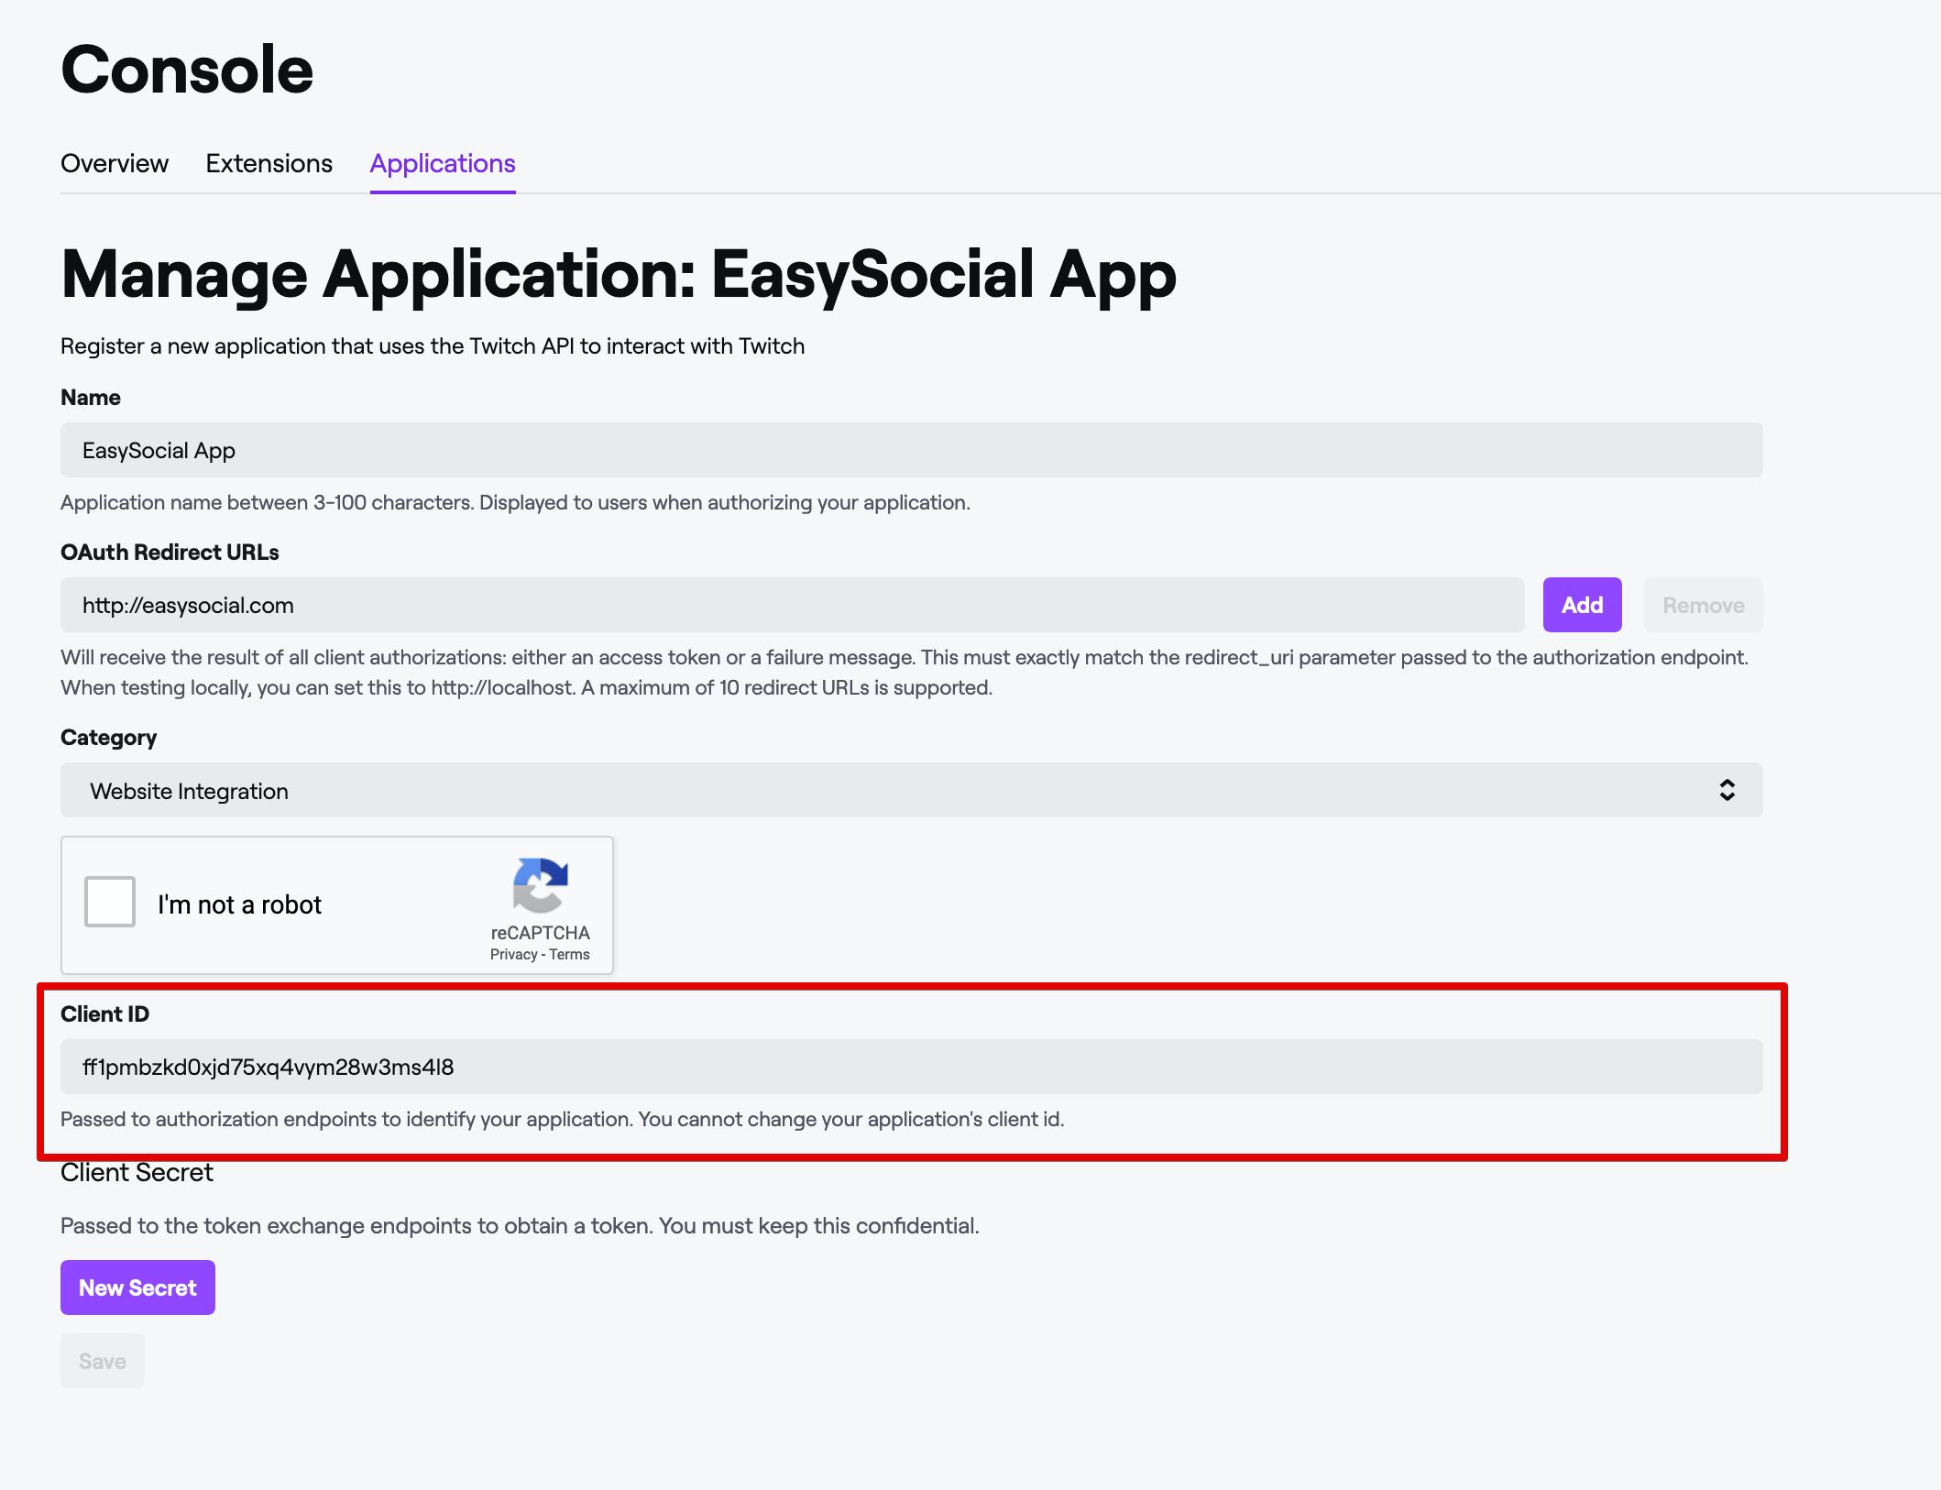Open the Overview tab

tap(115, 163)
